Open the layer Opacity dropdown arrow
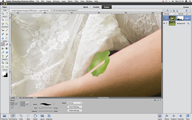This screenshot has width=192, height=120. pyautogui.click(x=190, y=14)
